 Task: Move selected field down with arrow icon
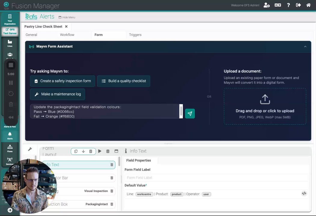click(x=83, y=151)
